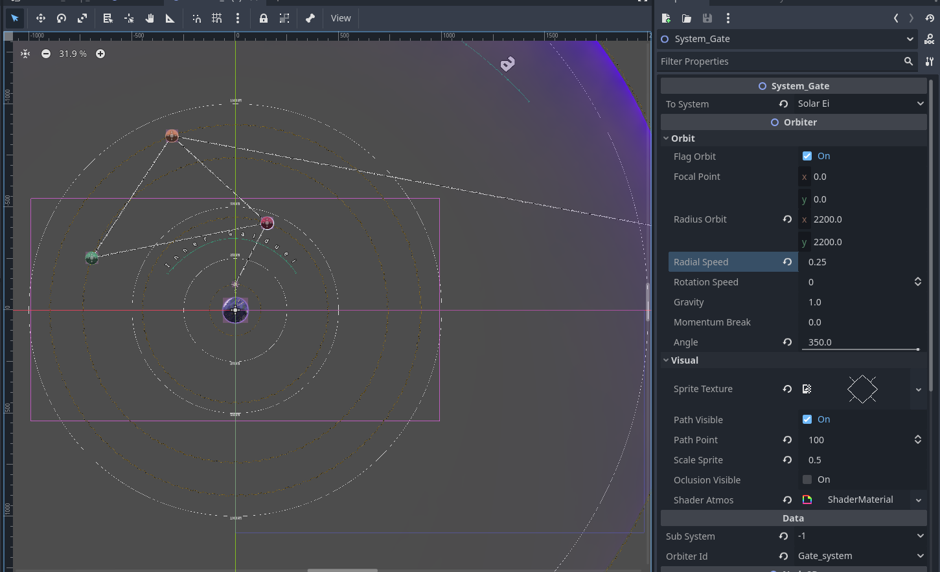940x572 pixels.
Task: Revert the Scale Sprite property
Action: [x=787, y=460]
